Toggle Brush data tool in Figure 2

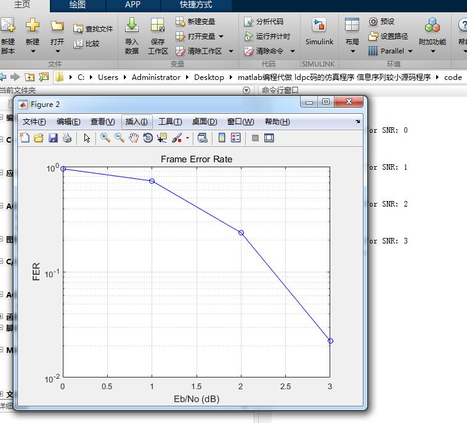[177, 138]
